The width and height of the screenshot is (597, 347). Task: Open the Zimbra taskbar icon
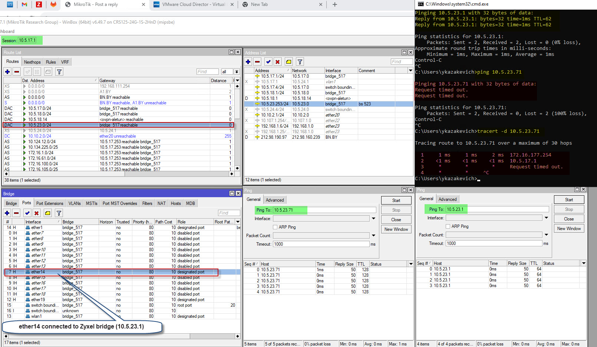click(x=39, y=4)
